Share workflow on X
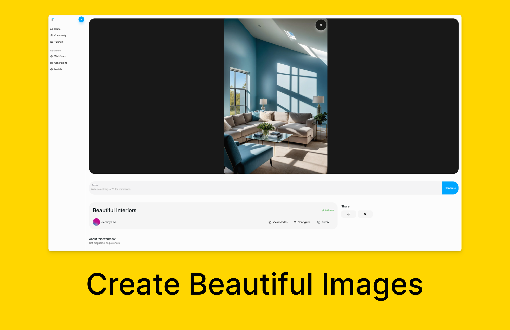Screen dimensions: 510x330 (365, 214)
